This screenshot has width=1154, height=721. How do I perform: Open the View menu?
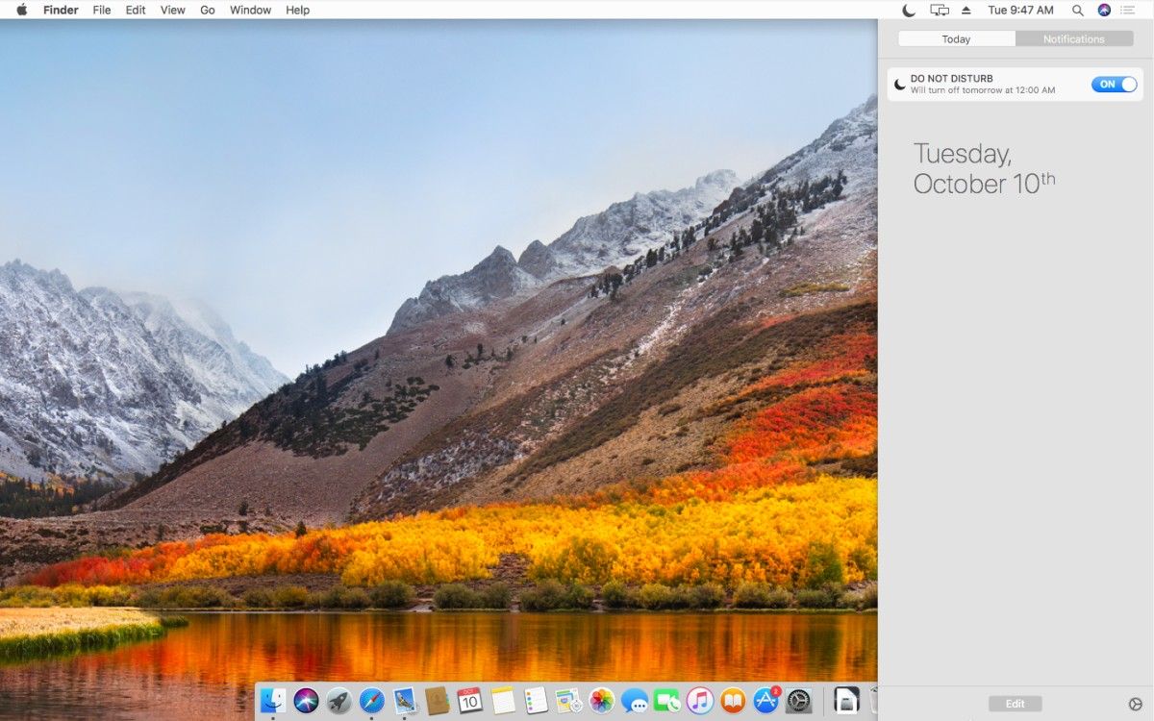coord(173,10)
